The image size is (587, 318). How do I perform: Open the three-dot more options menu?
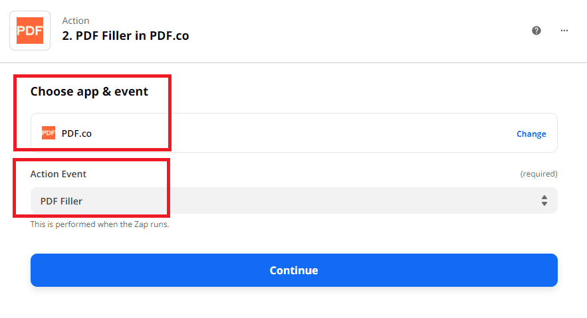point(564,31)
